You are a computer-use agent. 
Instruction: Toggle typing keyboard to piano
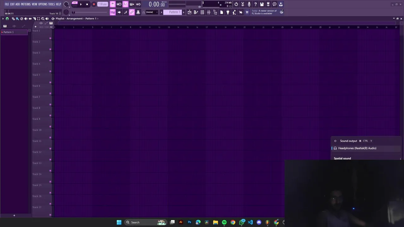click(x=113, y=12)
